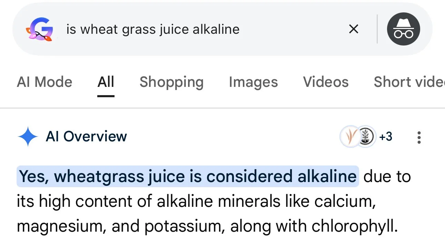Click the blue AI Overview sparkle icon
The image size is (445, 242).
click(x=27, y=137)
